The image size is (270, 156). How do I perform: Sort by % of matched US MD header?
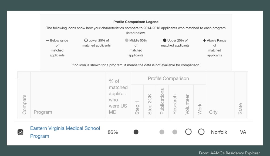click(x=118, y=96)
